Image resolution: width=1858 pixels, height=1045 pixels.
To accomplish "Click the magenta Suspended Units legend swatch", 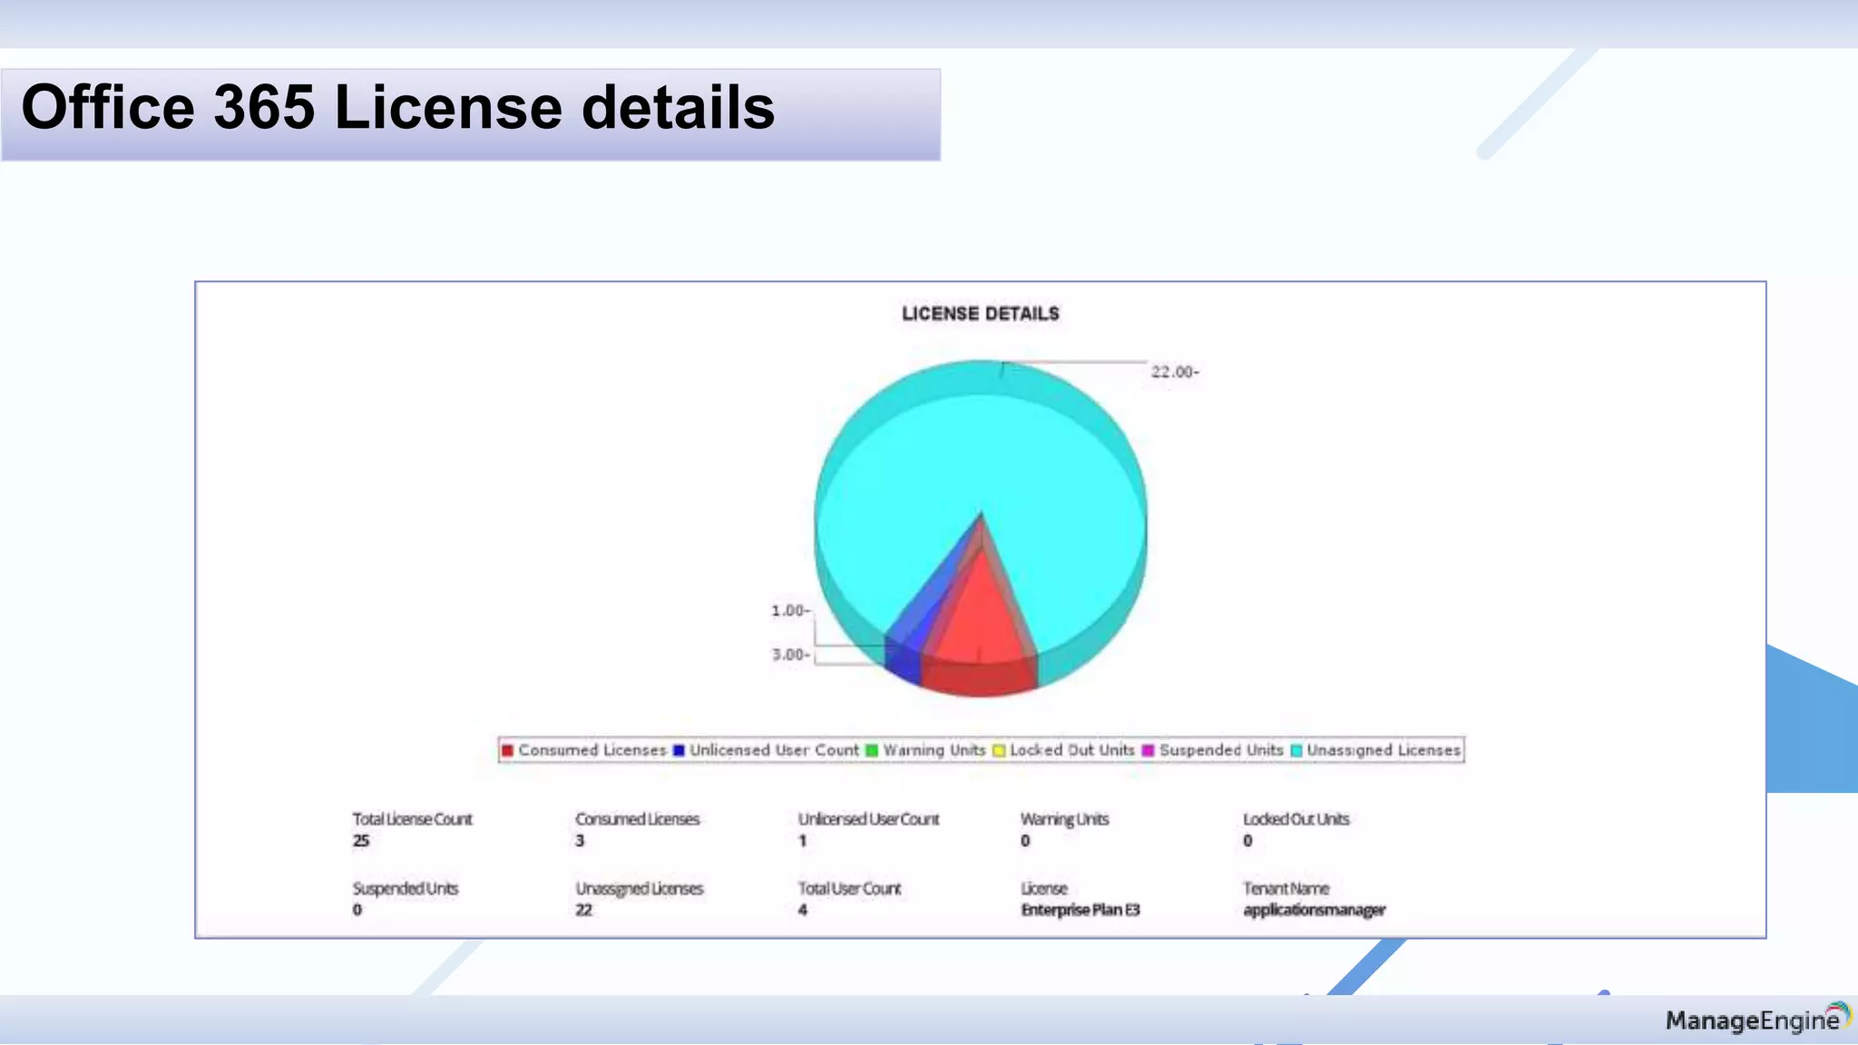I will point(1148,750).
